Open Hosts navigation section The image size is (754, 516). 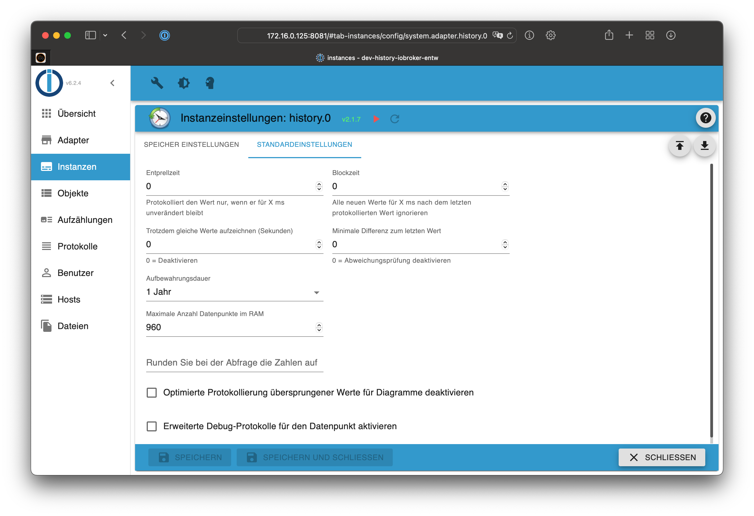coord(69,299)
